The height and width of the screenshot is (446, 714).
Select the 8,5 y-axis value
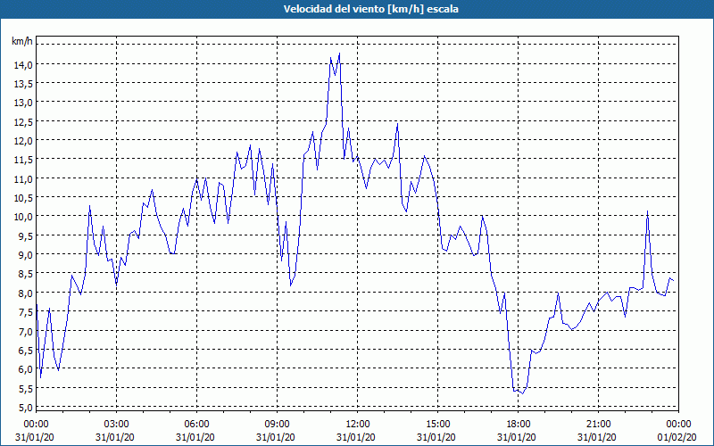pos(25,275)
